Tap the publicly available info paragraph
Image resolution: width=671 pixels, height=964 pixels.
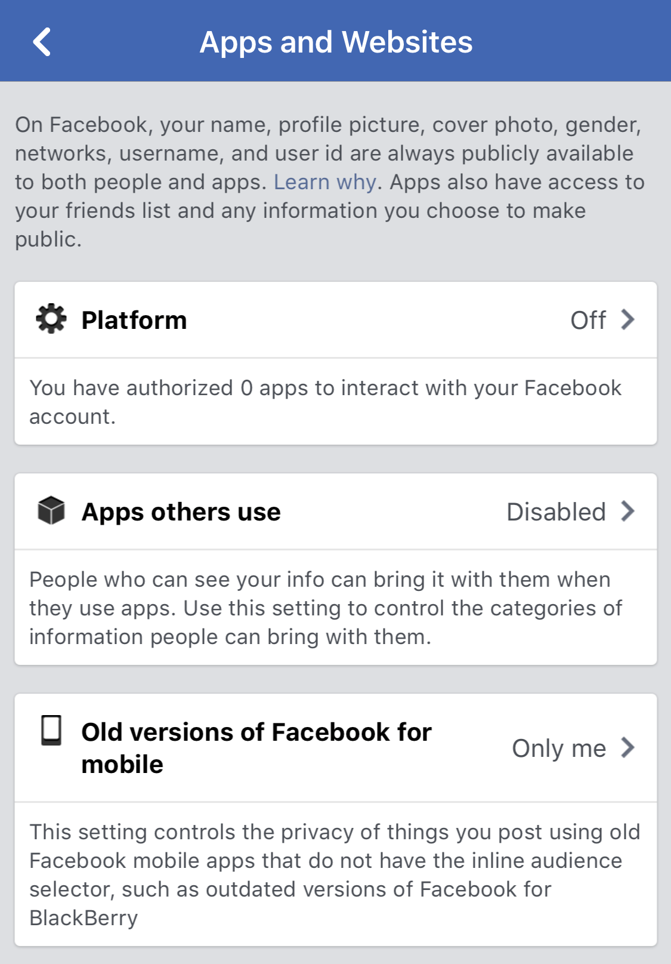click(x=330, y=182)
